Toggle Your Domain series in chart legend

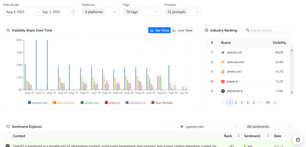point(162,103)
